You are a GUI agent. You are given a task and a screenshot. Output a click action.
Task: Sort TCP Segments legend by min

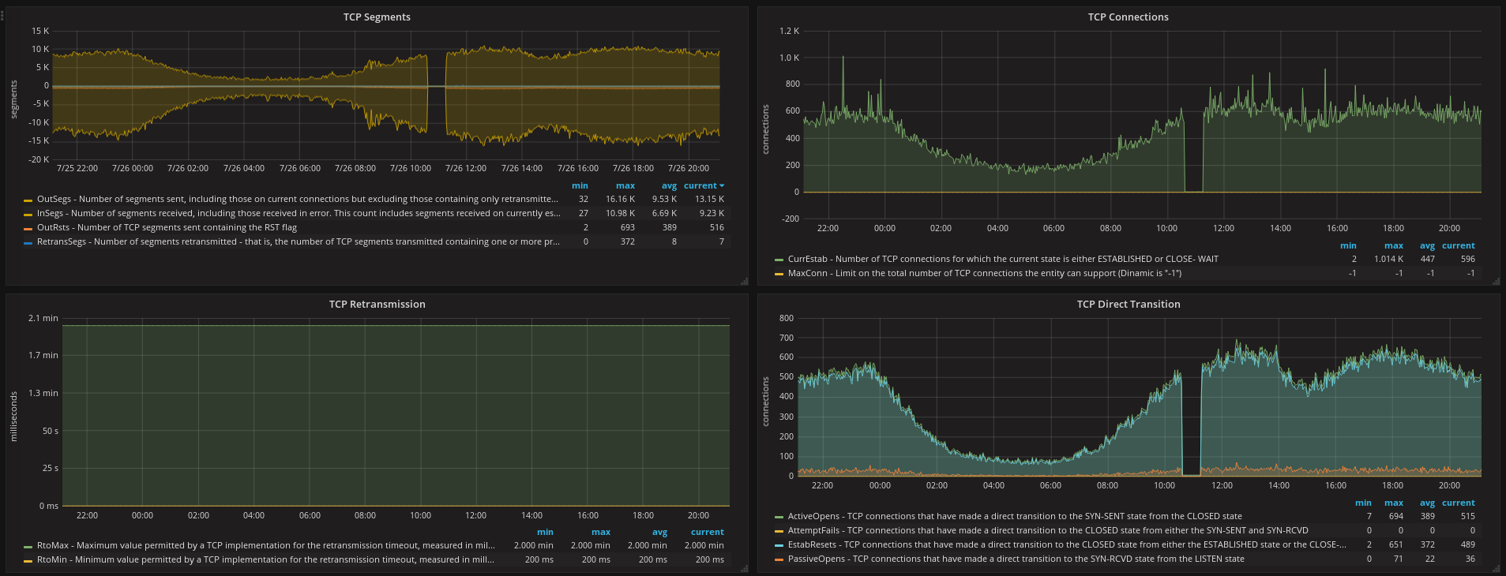(580, 185)
